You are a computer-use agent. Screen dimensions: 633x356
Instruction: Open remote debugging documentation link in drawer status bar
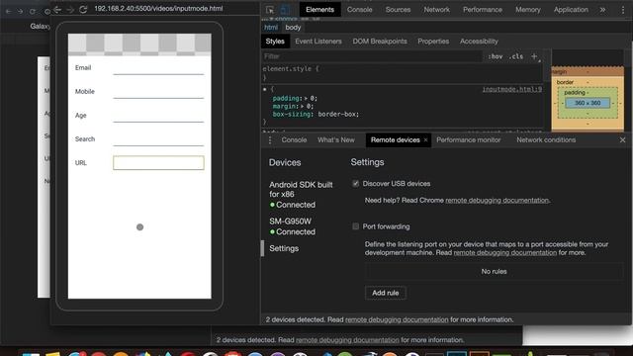click(397, 319)
